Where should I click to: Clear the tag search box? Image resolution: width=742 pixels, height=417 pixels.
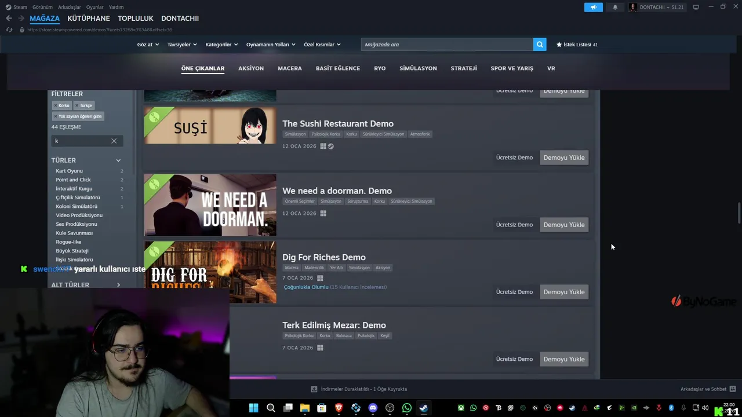coord(114,141)
